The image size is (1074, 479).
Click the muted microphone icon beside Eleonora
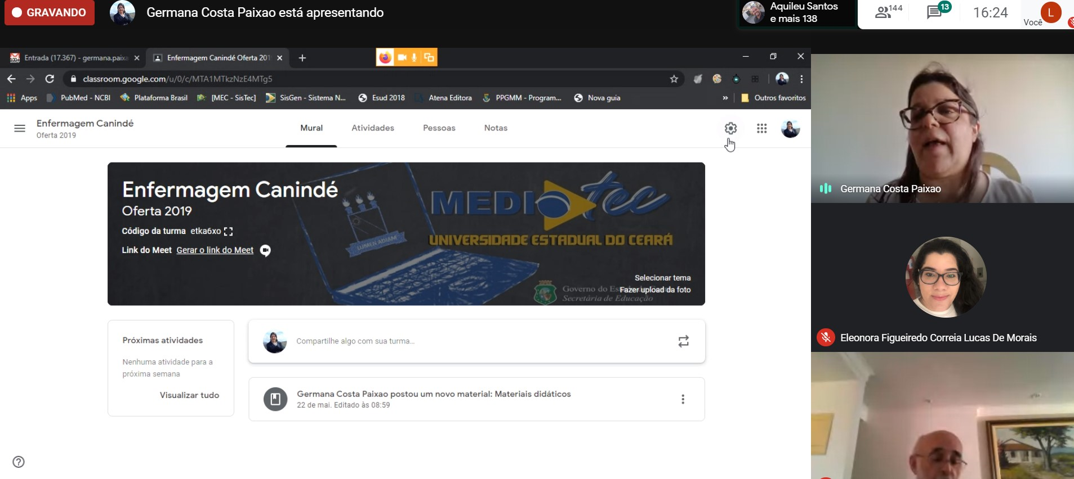826,337
